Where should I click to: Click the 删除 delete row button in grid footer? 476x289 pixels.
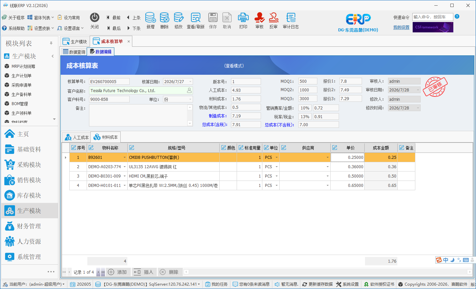click(170, 272)
